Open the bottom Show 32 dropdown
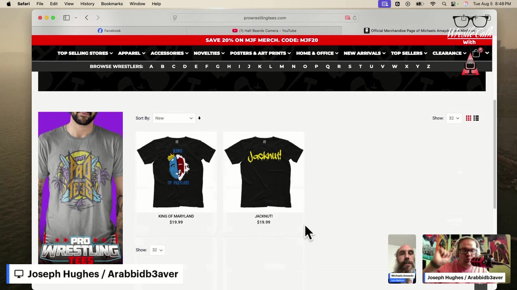This screenshot has width=517, height=290. pyautogui.click(x=157, y=250)
